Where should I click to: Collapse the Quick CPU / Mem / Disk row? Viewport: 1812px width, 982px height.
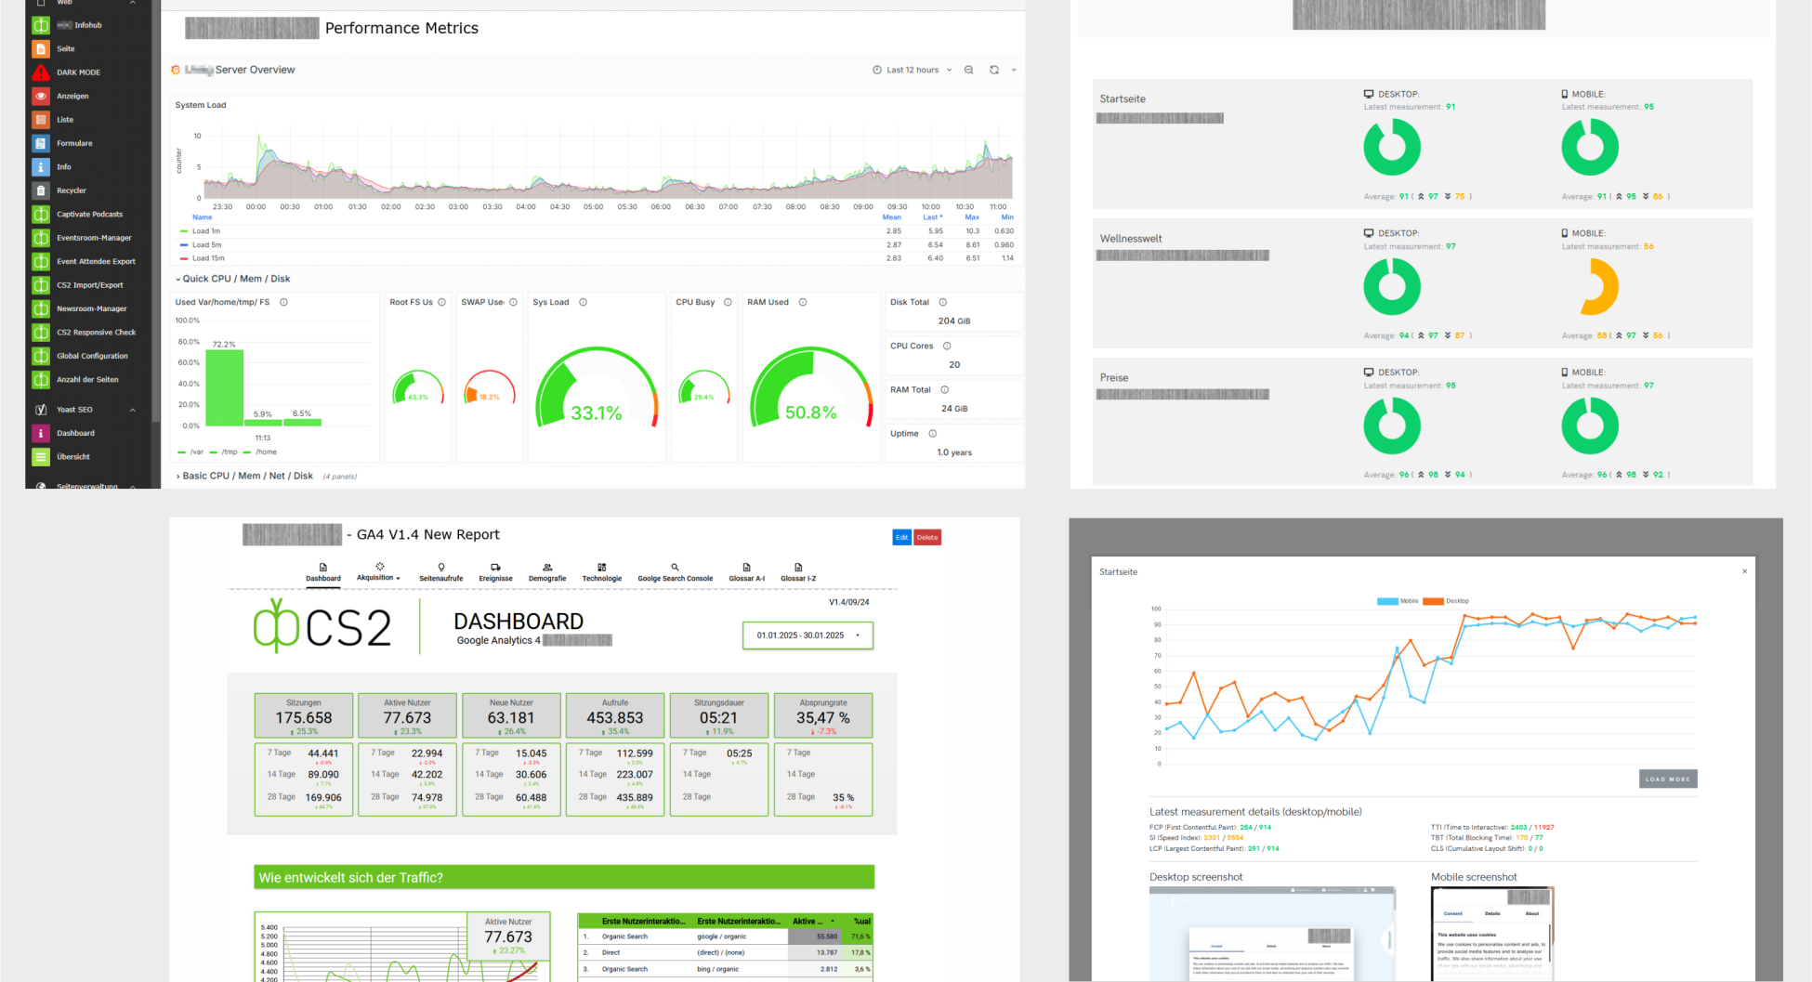(232, 279)
